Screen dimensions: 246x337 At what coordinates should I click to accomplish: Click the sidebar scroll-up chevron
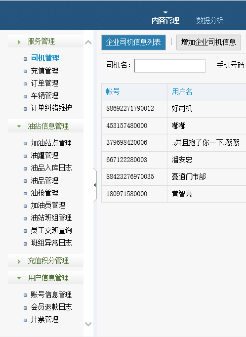click(88, 42)
